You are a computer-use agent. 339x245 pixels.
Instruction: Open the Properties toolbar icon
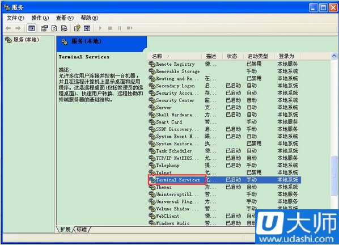[x=44, y=28]
